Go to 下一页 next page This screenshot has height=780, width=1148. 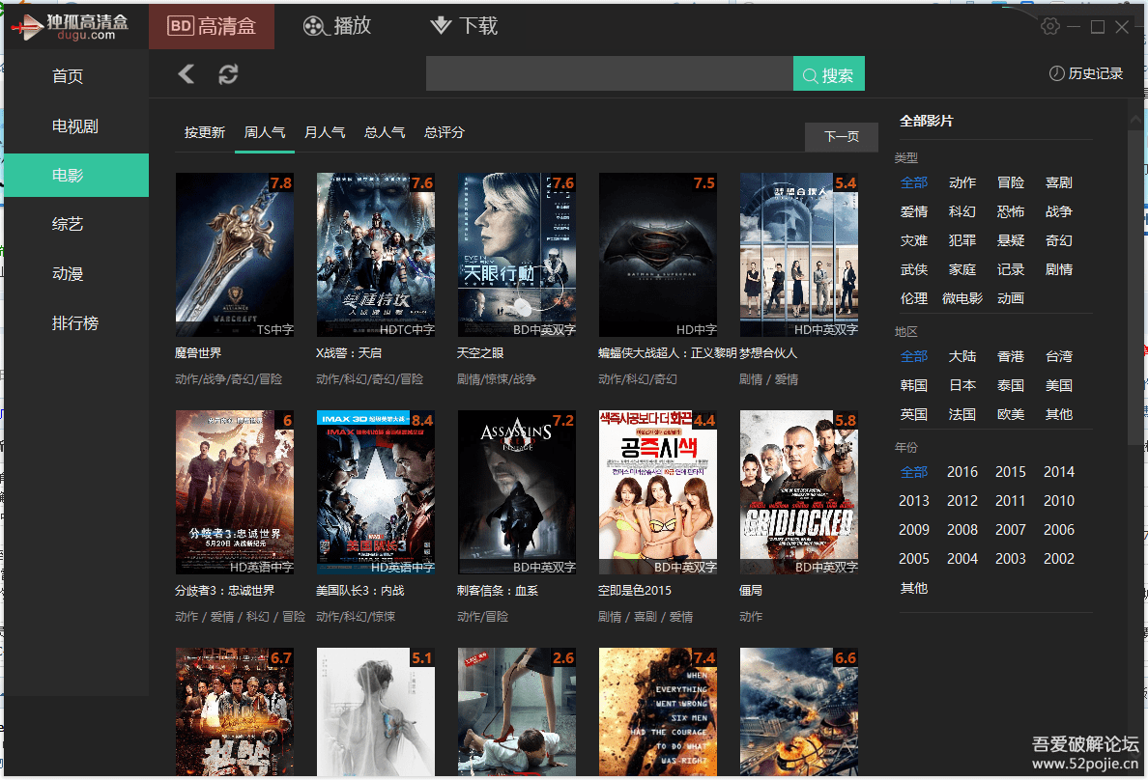(x=842, y=137)
